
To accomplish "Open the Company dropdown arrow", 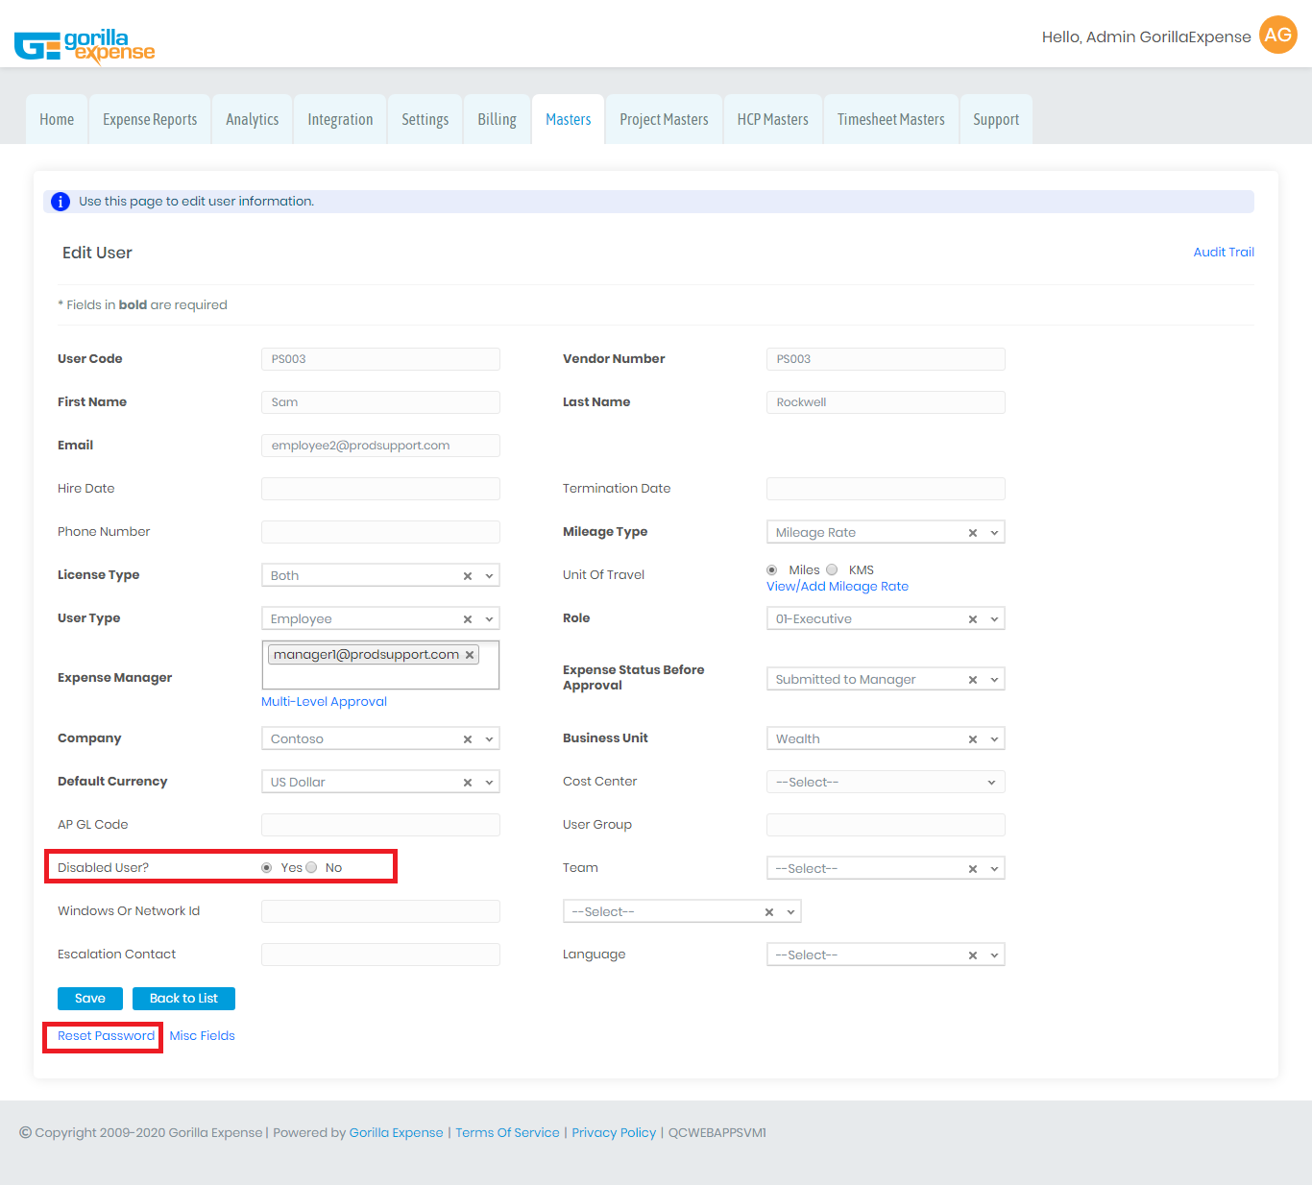I will click(x=489, y=739).
